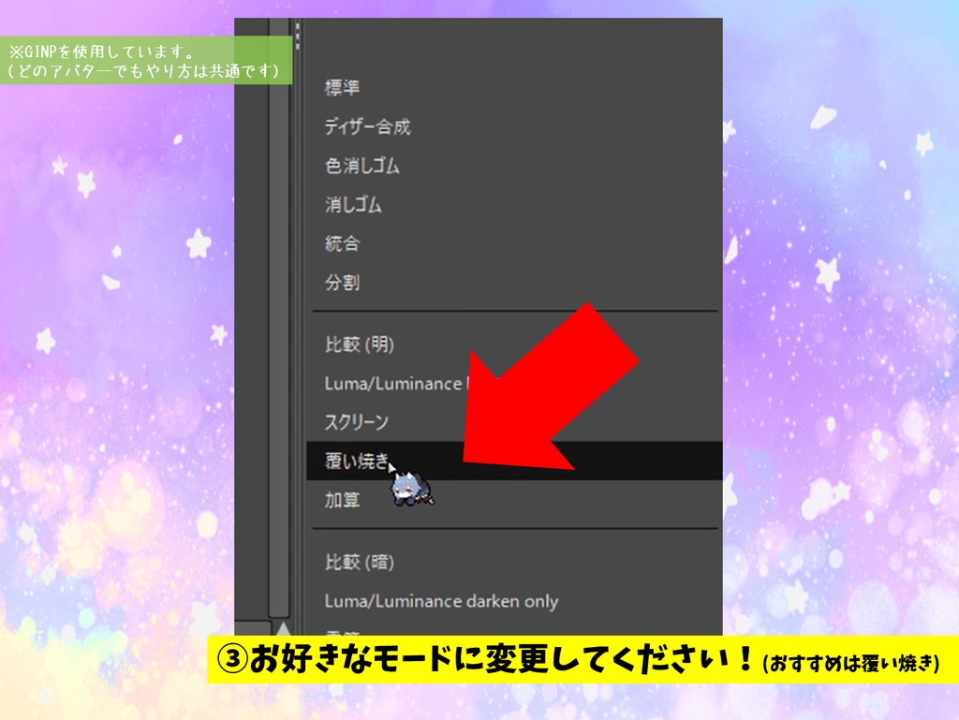
Task: Click the green GIMP usage note banner
Action: tap(142, 58)
